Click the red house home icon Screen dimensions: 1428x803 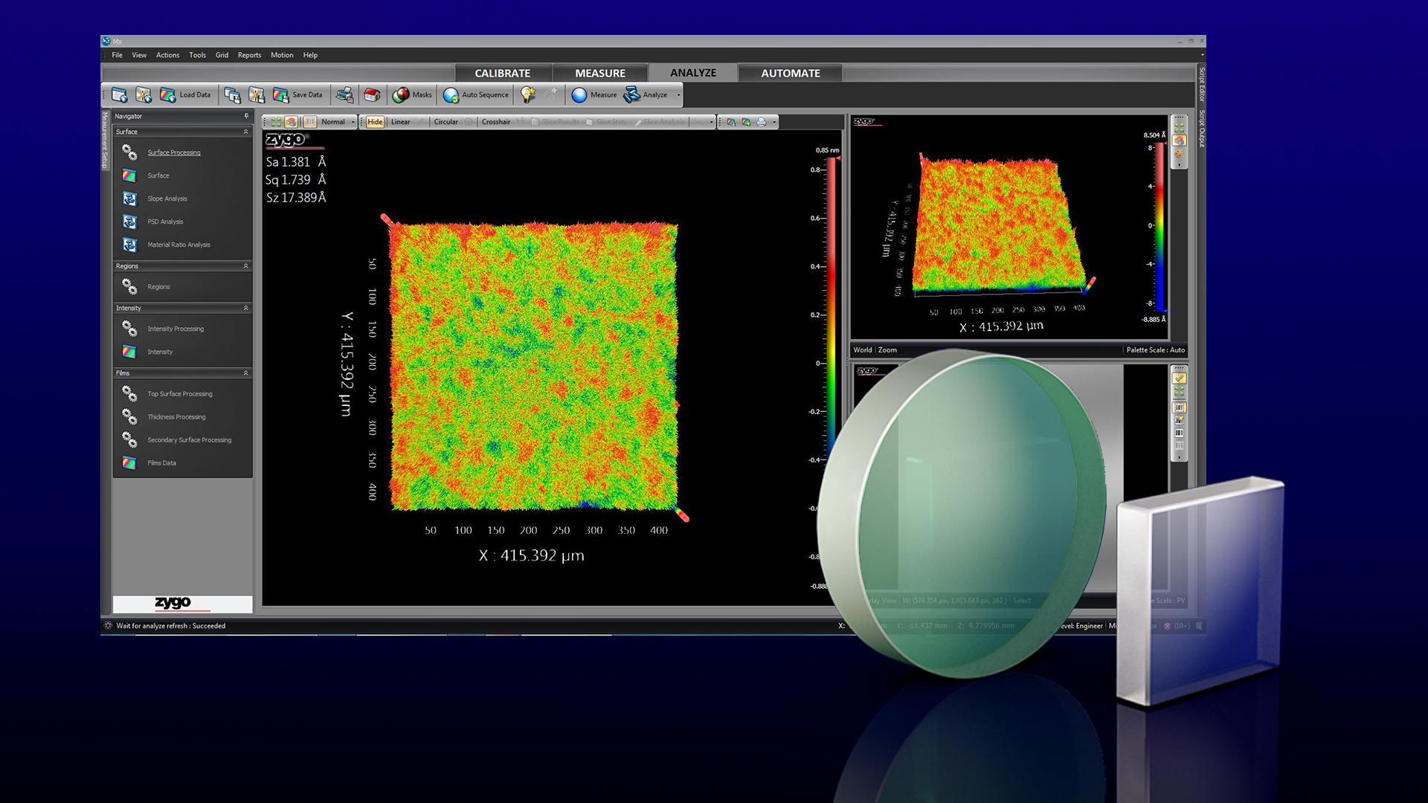372,94
